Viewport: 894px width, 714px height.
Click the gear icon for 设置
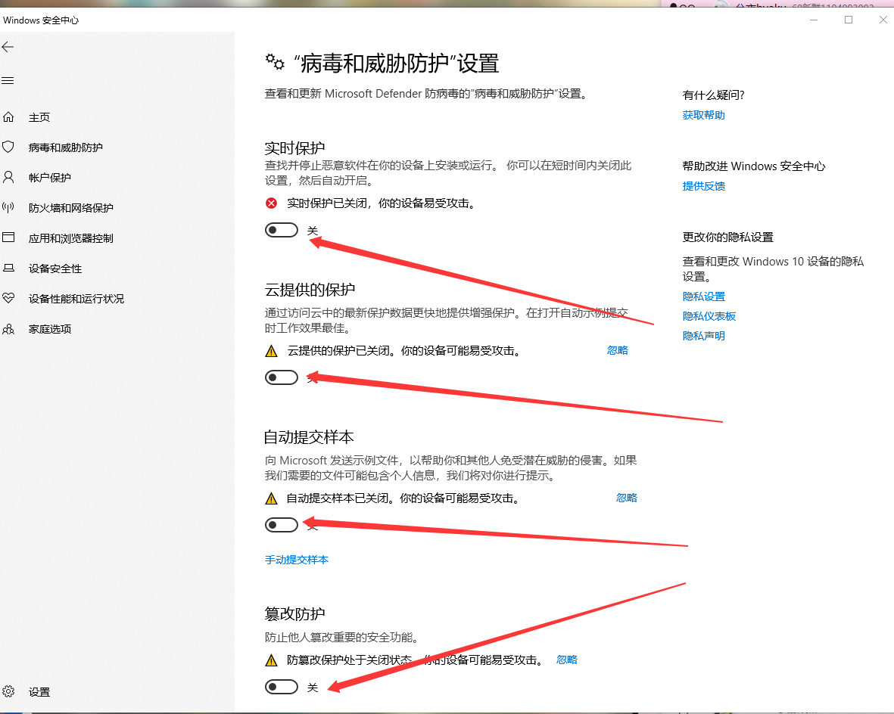[8, 691]
